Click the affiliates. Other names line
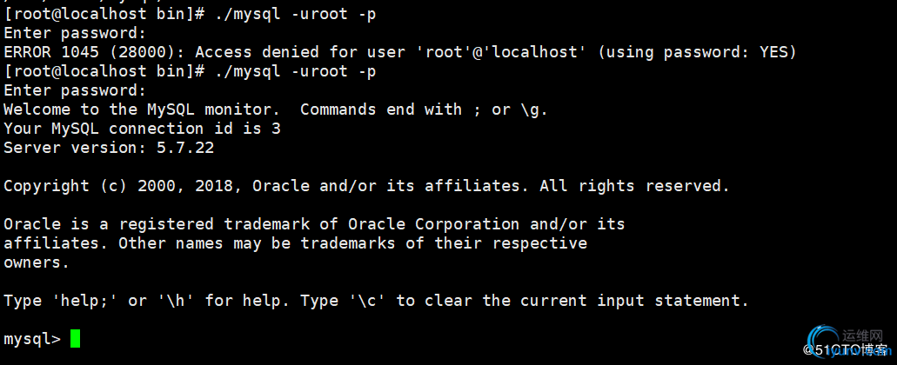 click(295, 243)
